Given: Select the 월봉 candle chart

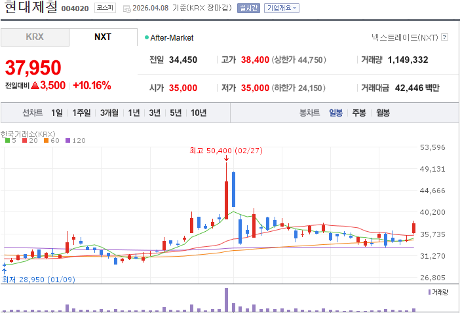Looking at the screenshot, I should click(x=383, y=113).
